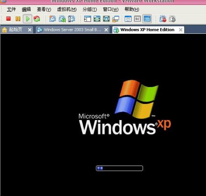Show the summary view icon

pyautogui.click(x=128, y=19)
